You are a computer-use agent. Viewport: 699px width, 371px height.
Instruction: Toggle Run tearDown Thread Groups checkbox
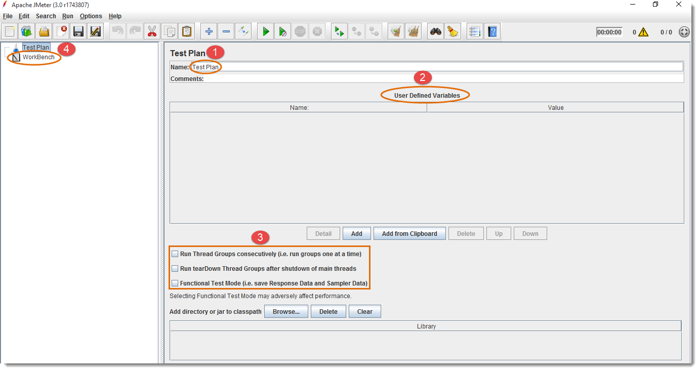click(175, 268)
